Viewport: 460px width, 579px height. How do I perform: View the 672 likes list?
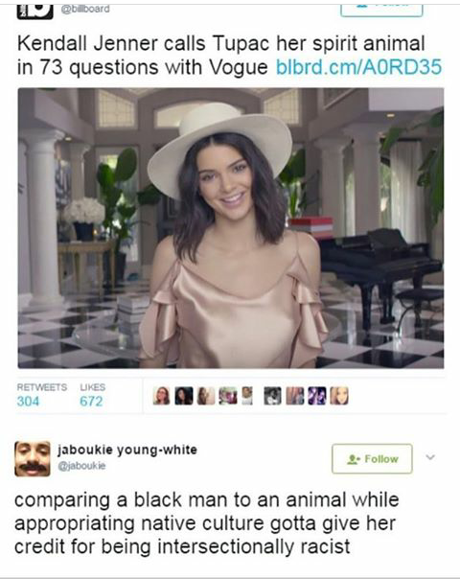[92, 395]
